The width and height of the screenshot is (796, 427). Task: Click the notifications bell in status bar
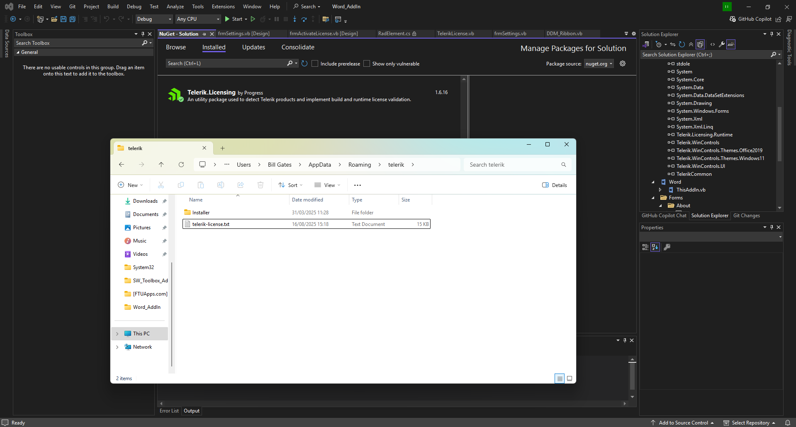pyautogui.click(x=787, y=422)
